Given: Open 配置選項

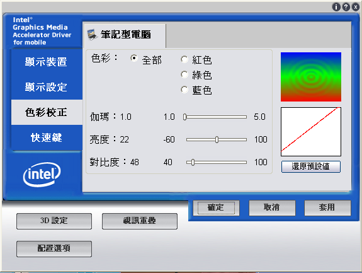Looking at the screenshot, I should (54, 249).
